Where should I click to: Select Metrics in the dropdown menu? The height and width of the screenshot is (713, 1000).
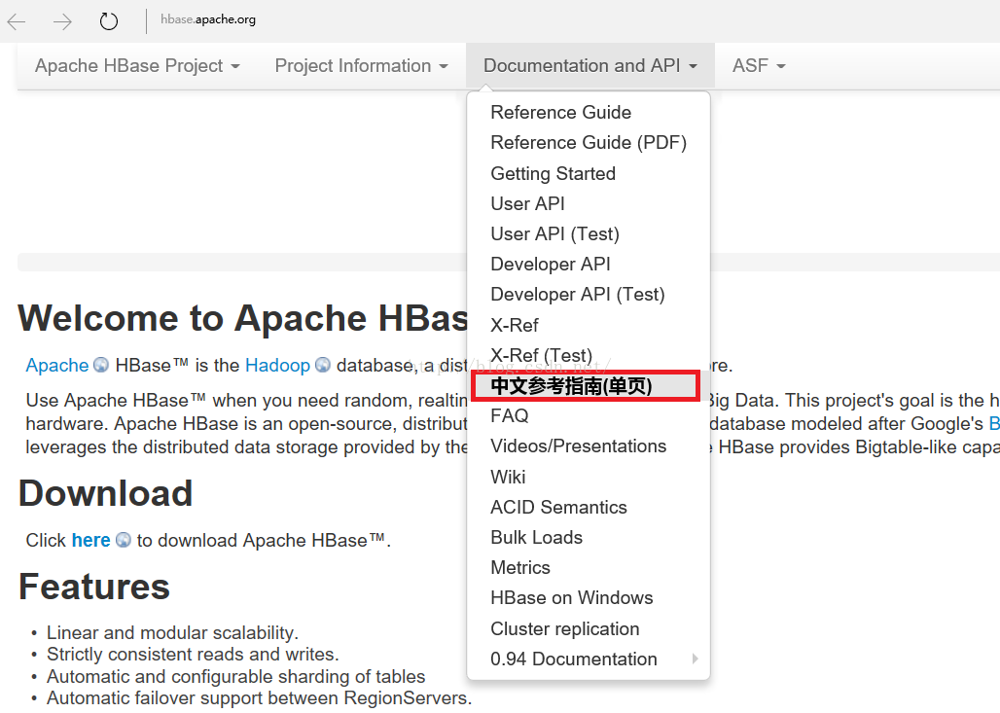(520, 568)
